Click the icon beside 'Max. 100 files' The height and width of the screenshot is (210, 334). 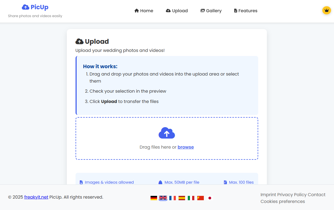(x=225, y=182)
